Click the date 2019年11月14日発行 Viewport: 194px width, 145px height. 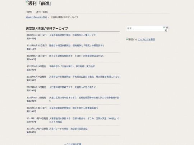37,129
